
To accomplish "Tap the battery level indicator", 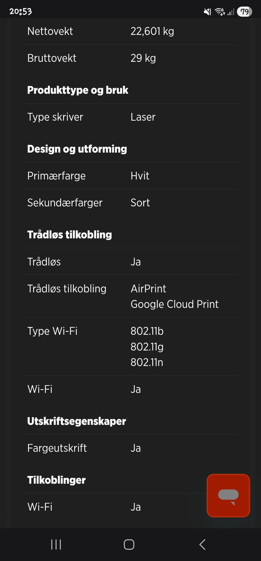I will (x=244, y=12).
